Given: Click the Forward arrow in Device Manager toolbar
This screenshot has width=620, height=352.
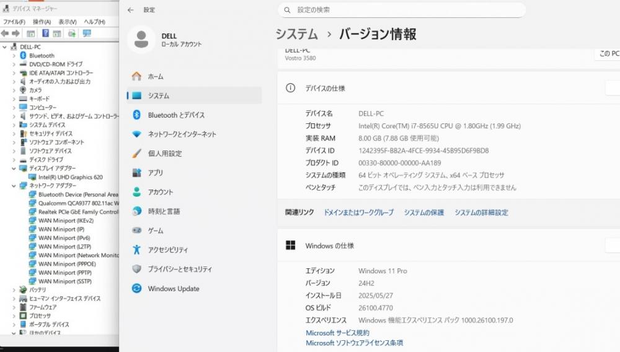Looking at the screenshot, I should tap(16, 33).
